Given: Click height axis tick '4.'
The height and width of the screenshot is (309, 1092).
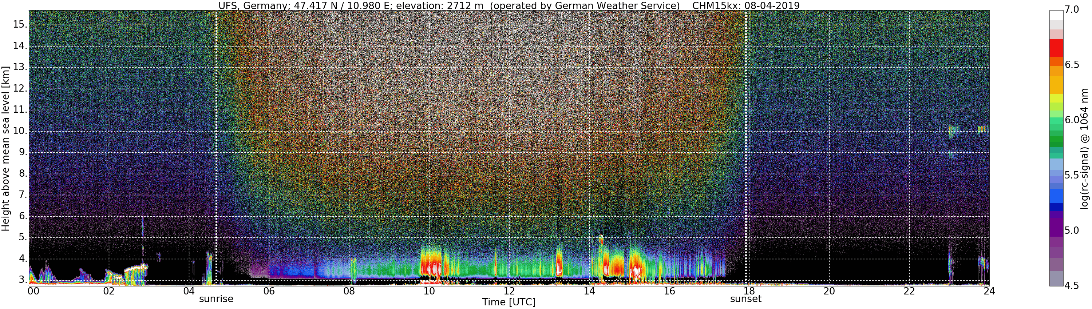Looking at the screenshot, I should [23, 258].
